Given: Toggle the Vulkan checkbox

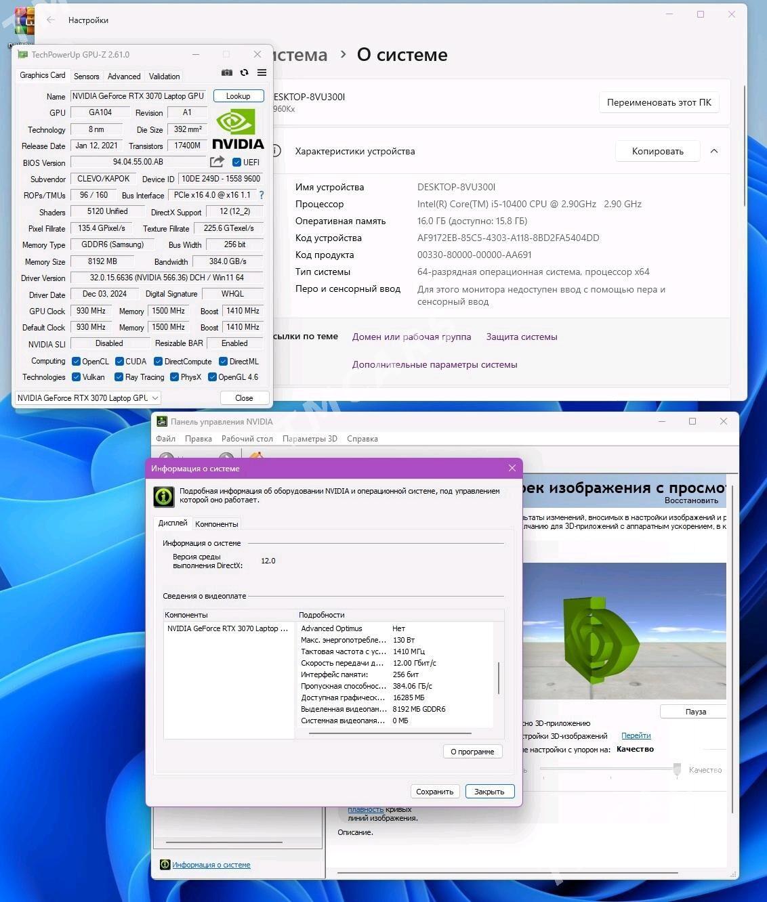Looking at the screenshot, I should pyautogui.click(x=77, y=377).
